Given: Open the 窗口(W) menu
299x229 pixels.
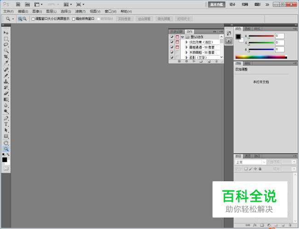Looking at the screenshot, I should [110, 11].
